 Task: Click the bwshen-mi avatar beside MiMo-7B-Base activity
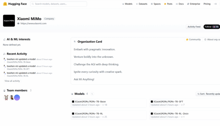(x=5, y=59)
